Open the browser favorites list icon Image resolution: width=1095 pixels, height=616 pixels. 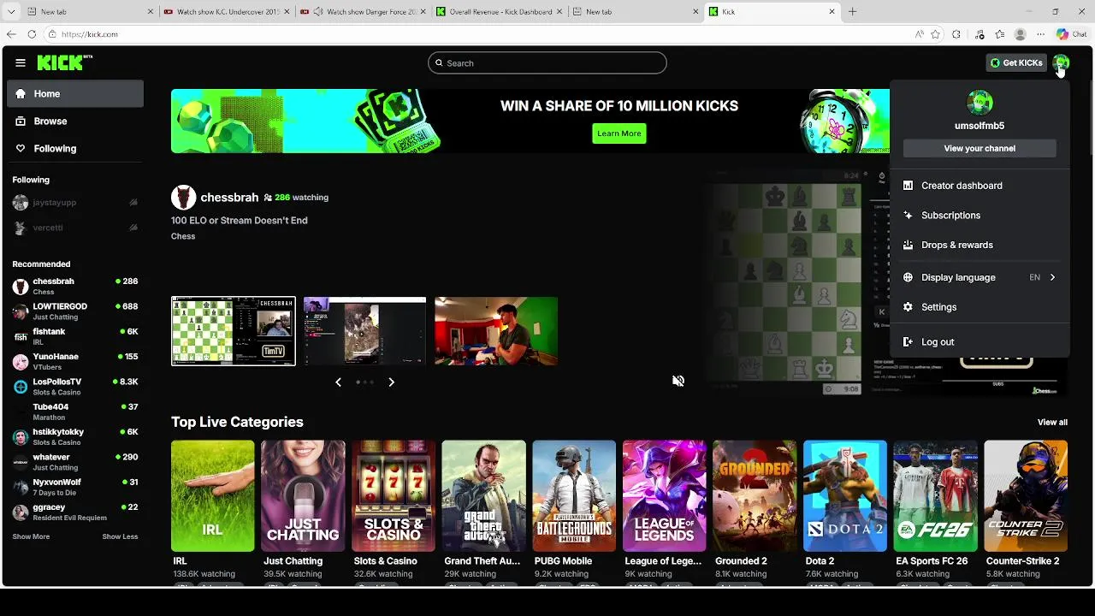(999, 34)
